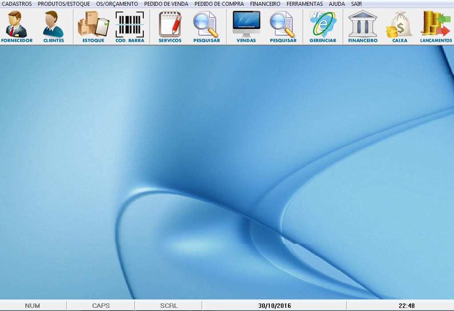
Task: Click the Ajuda help menu
Action: 336,4
